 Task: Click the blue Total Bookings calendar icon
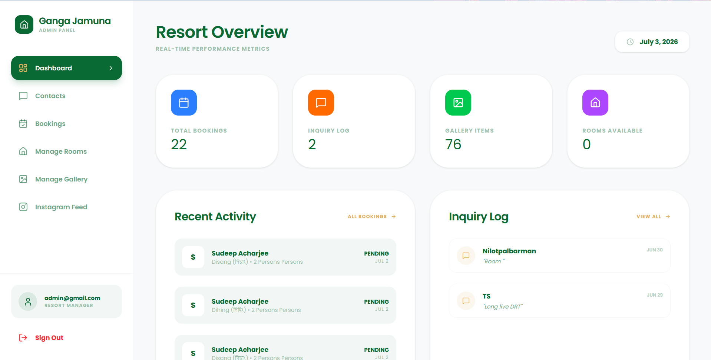pos(184,103)
